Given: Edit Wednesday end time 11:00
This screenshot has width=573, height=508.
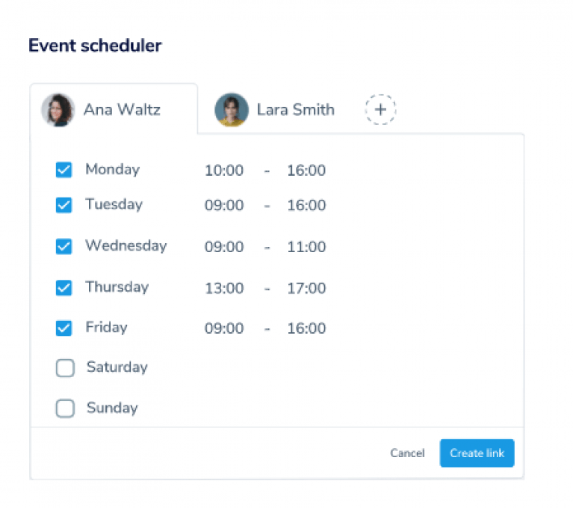Looking at the screenshot, I should pos(306,247).
